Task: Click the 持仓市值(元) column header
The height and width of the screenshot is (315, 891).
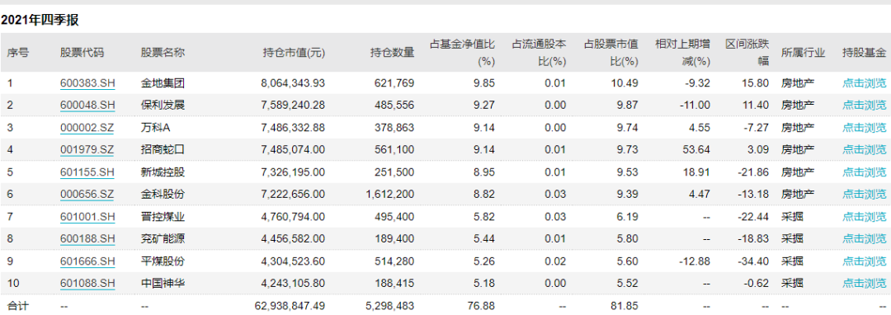Action: [x=294, y=53]
